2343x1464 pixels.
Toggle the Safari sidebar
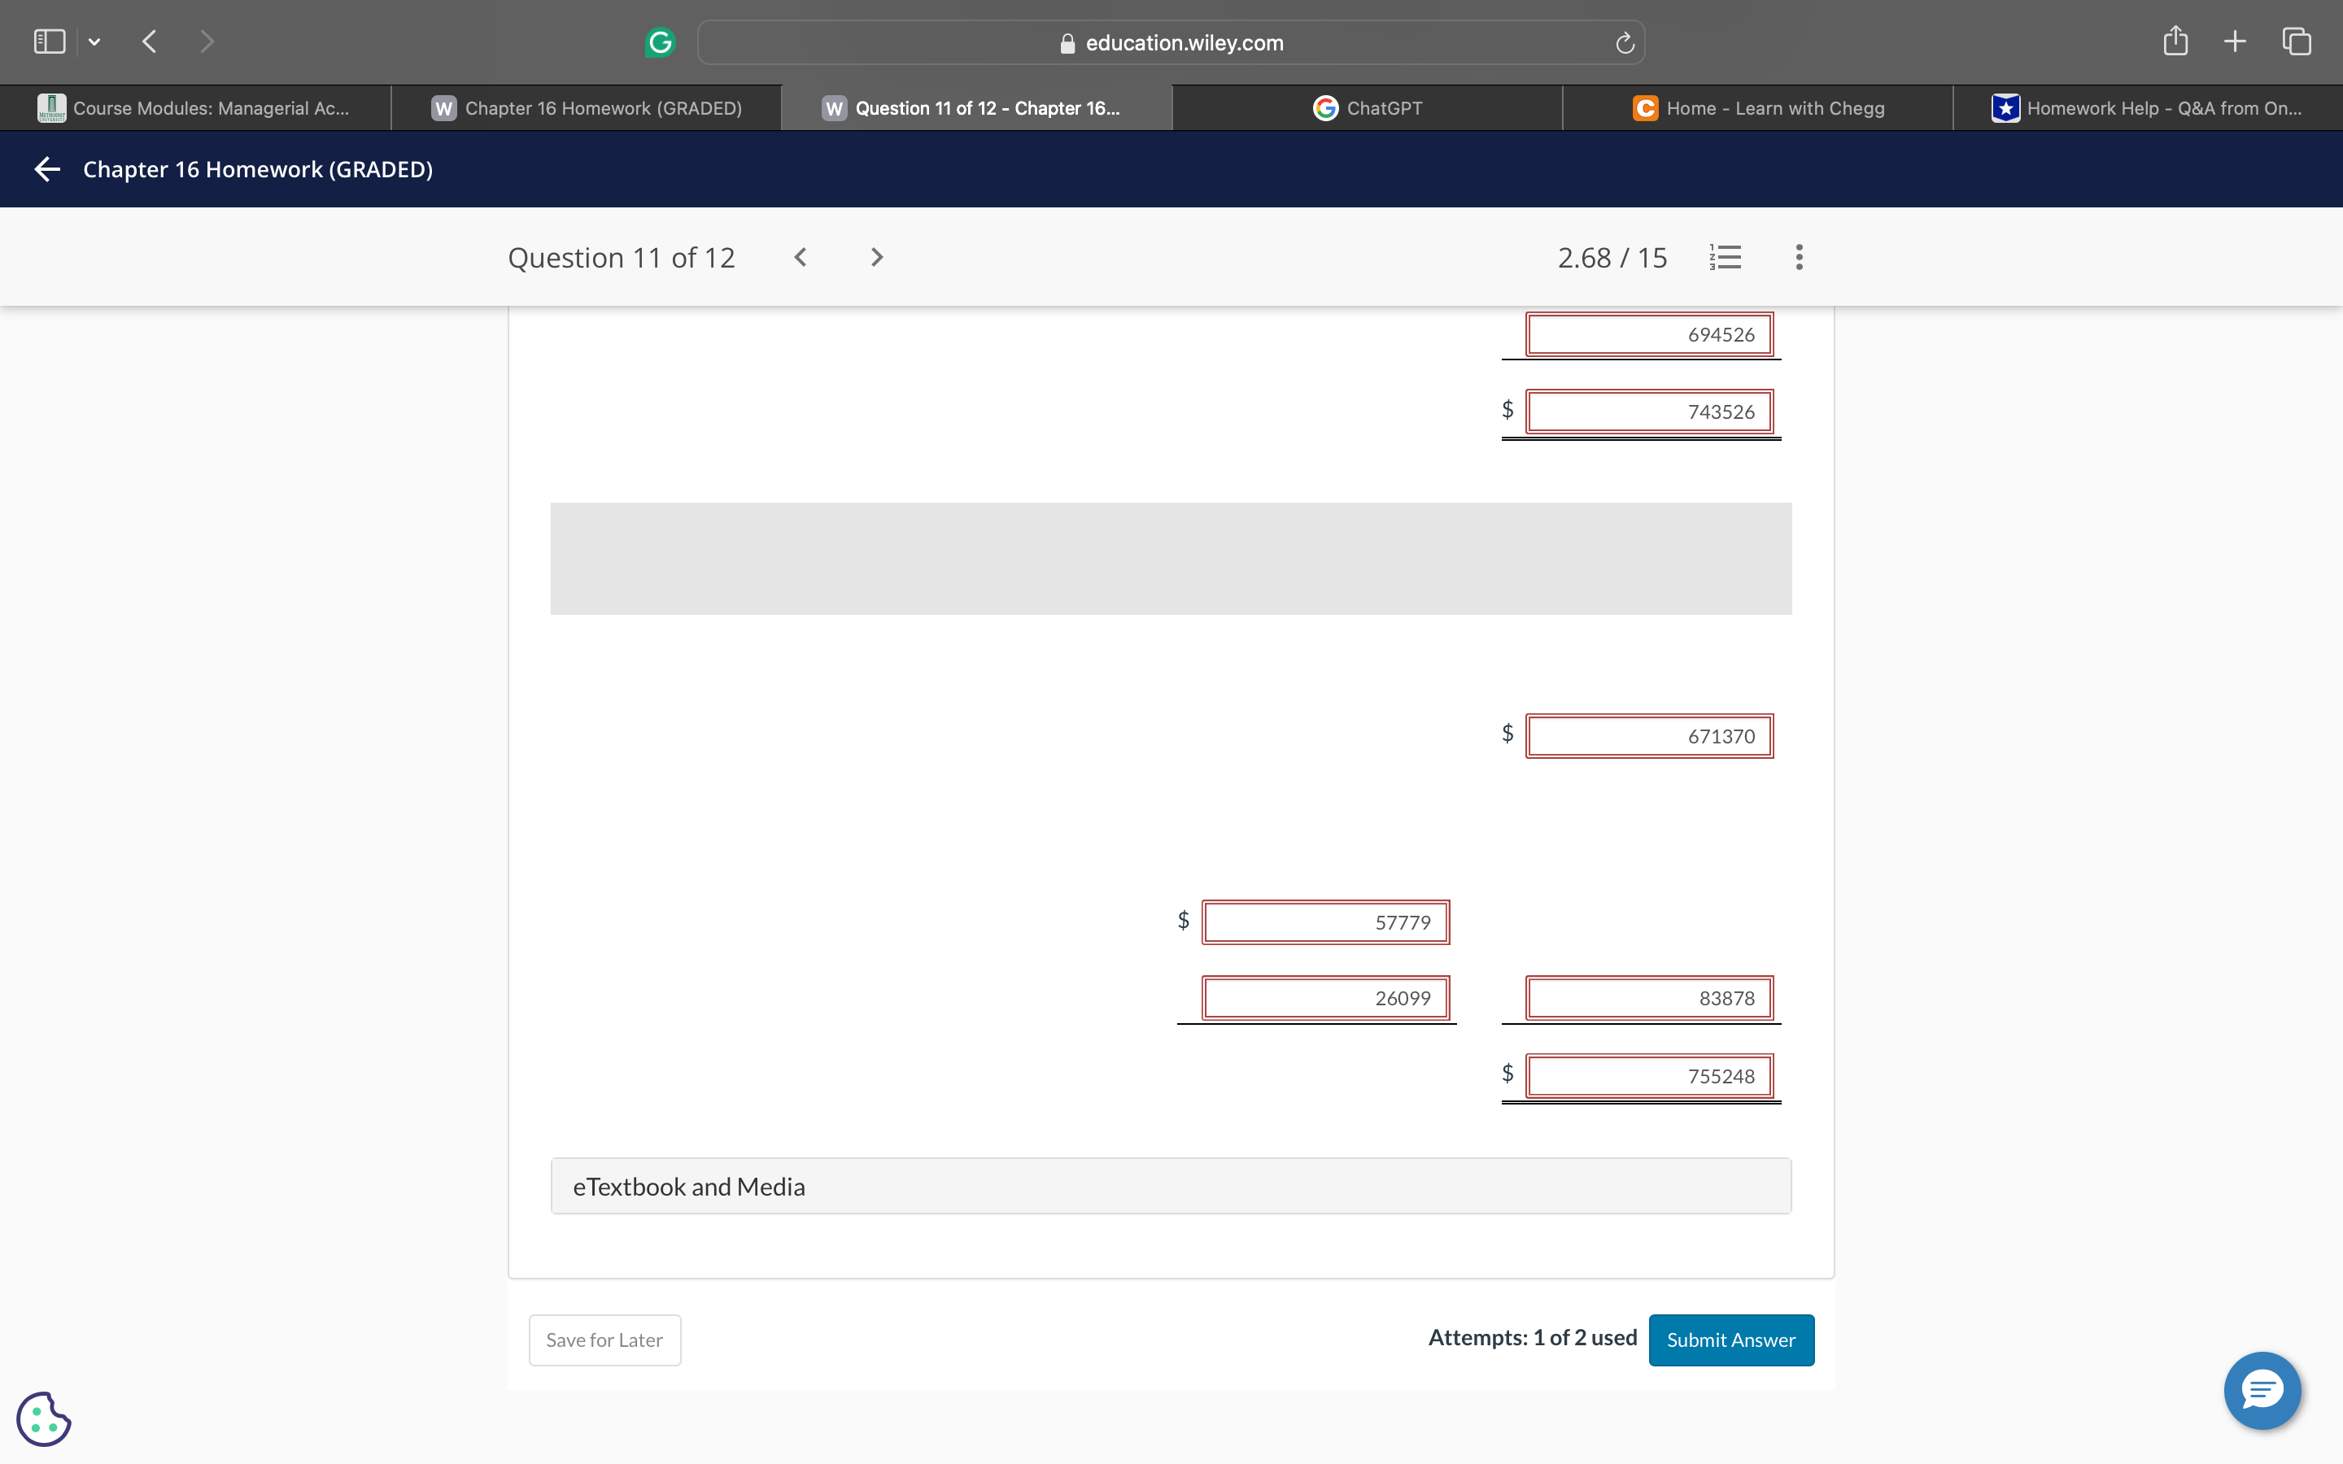pyautogui.click(x=49, y=41)
